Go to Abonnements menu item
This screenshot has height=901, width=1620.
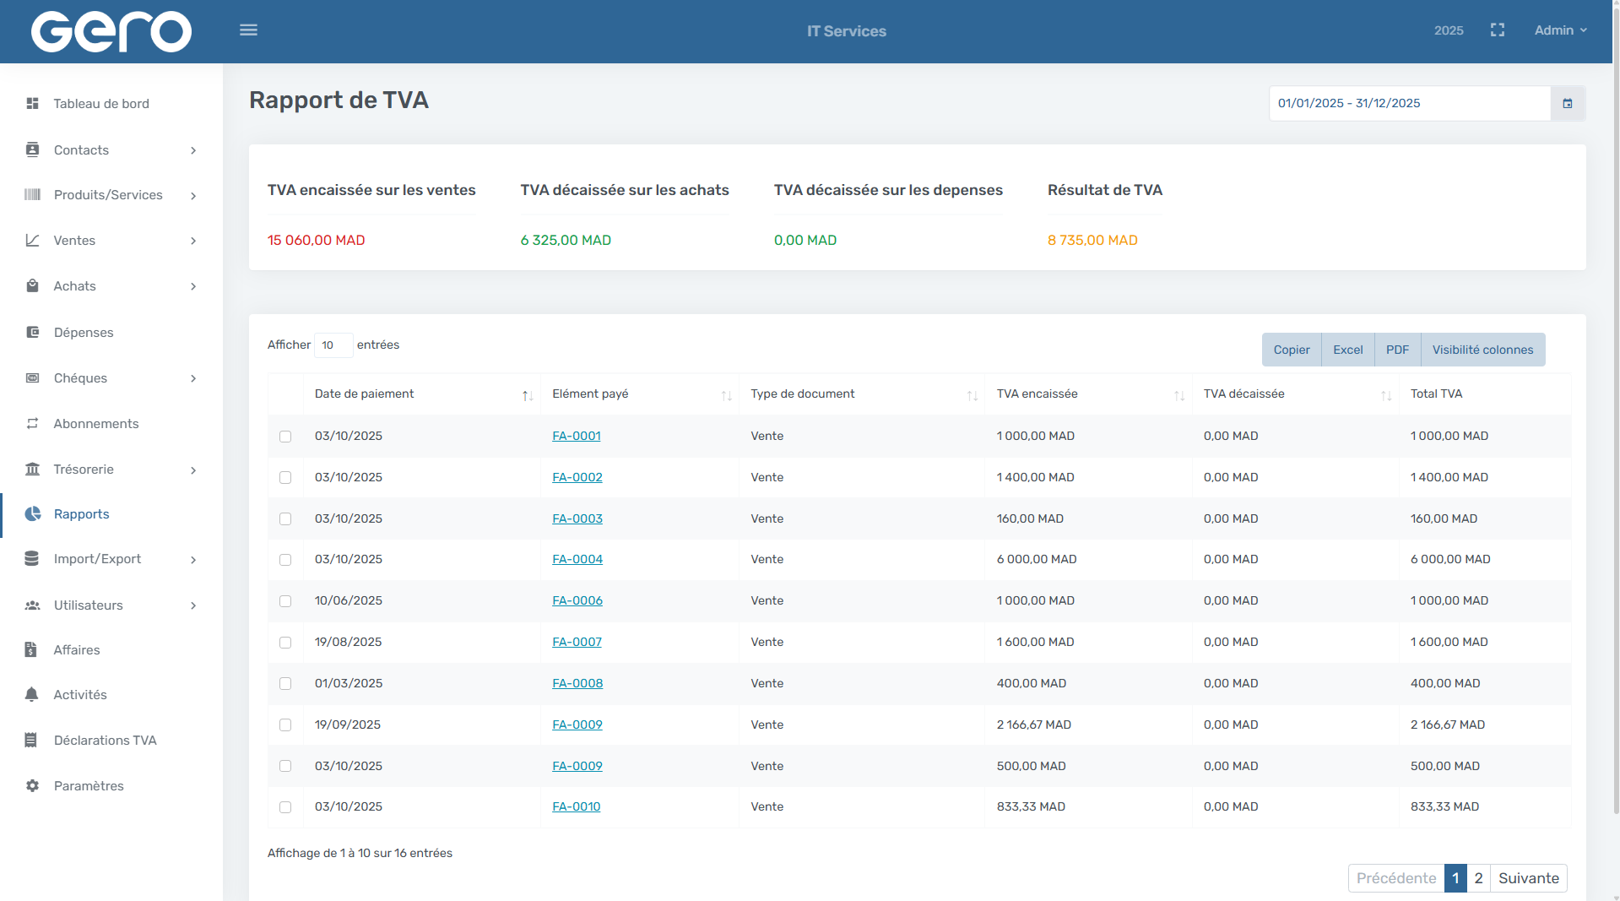coord(95,424)
